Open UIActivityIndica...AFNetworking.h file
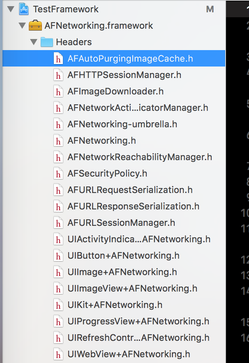 114,239
